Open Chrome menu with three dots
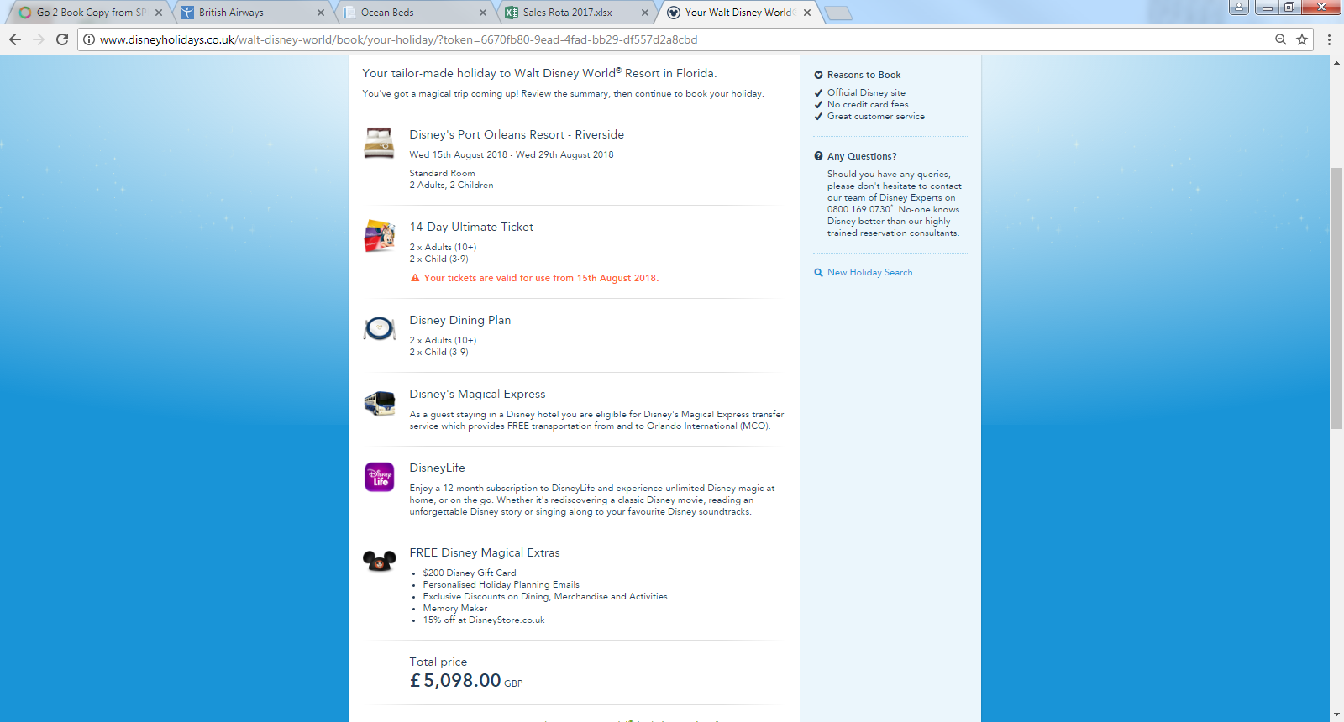This screenshot has width=1344, height=722. coord(1329,39)
